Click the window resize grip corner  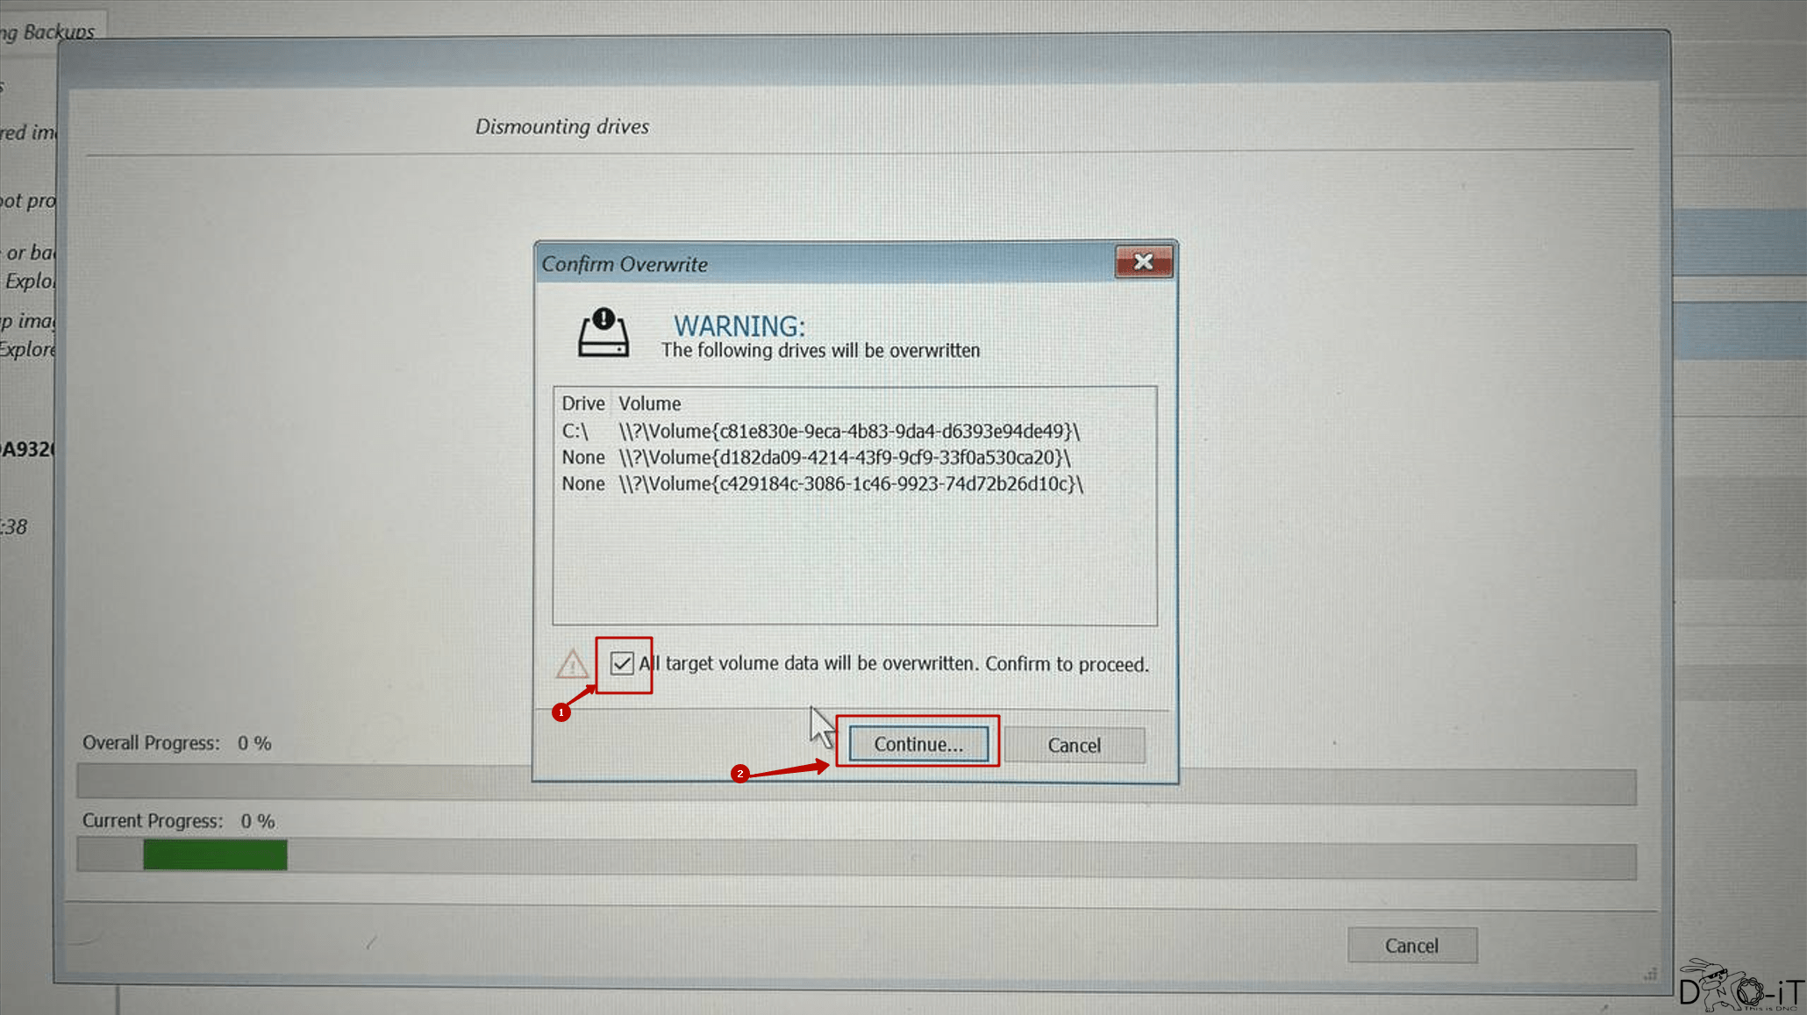tap(1651, 974)
